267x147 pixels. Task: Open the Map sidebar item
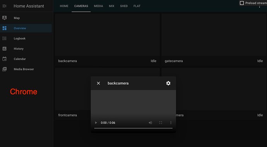[26, 18]
